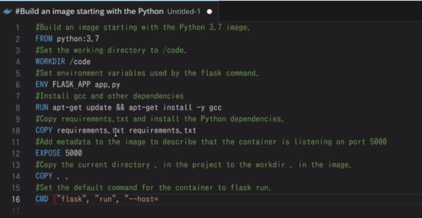
Task: Click 'FLASK_APP' on line 6
Action: [x=71, y=85]
